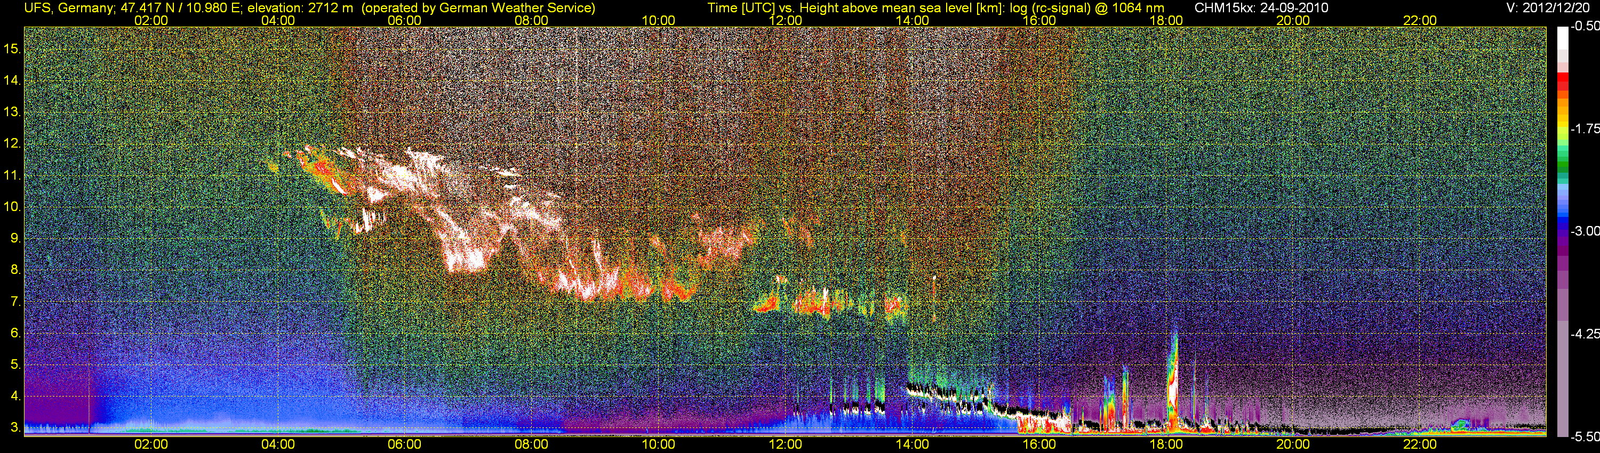Viewport: 1600px width, 453px height.
Task: Click the 18:00 label on top time axis
Action: click(x=1166, y=20)
